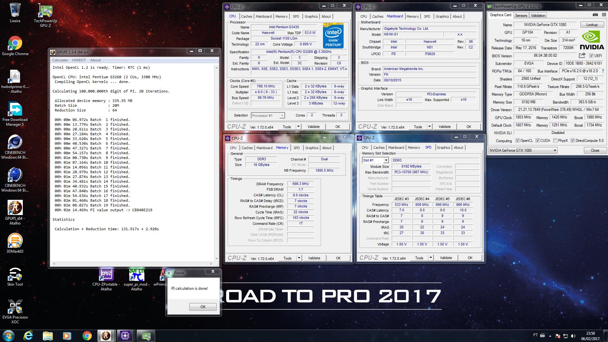Image resolution: width=608 pixels, height=342 pixels.
Task: Click the PCIe bus interface help question mark
Action: [603, 71]
